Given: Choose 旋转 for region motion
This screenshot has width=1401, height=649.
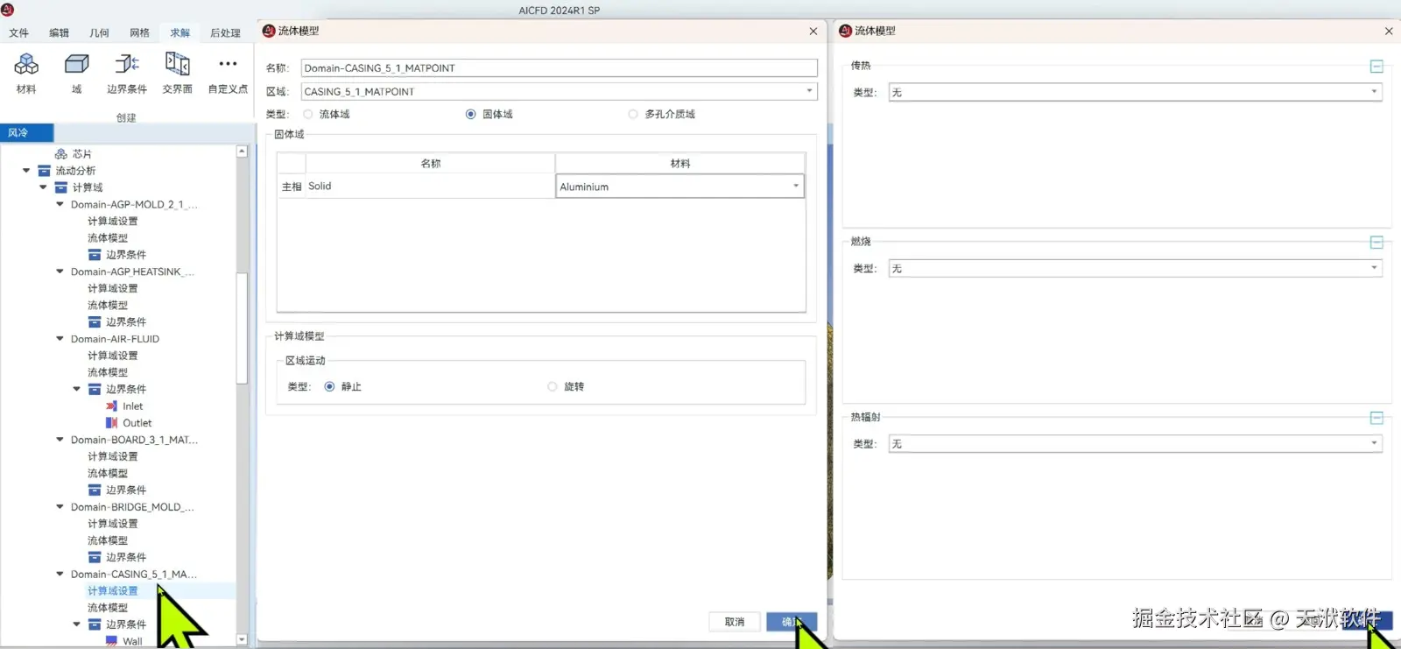Looking at the screenshot, I should pyautogui.click(x=553, y=387).
